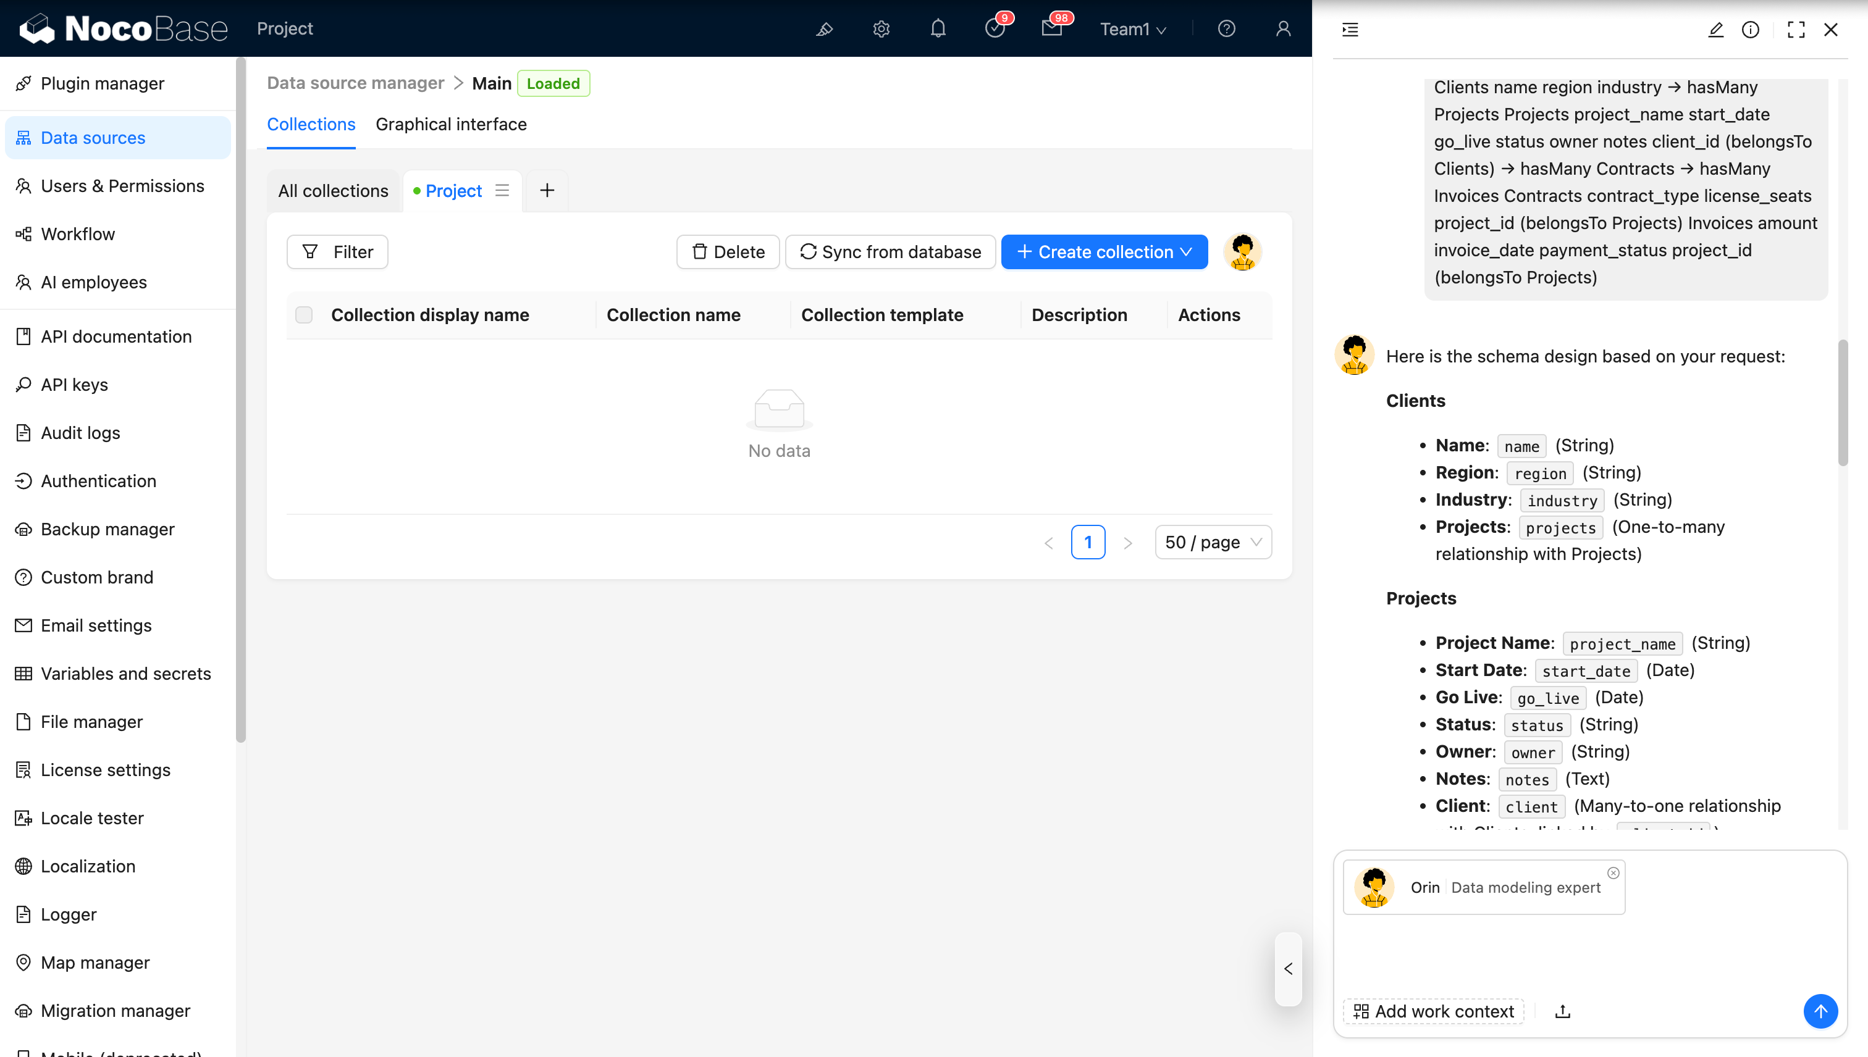The image size is (1868, 1057).
Task: Click the upload file icon in chat
Action: click(x=1562, y=1011)
